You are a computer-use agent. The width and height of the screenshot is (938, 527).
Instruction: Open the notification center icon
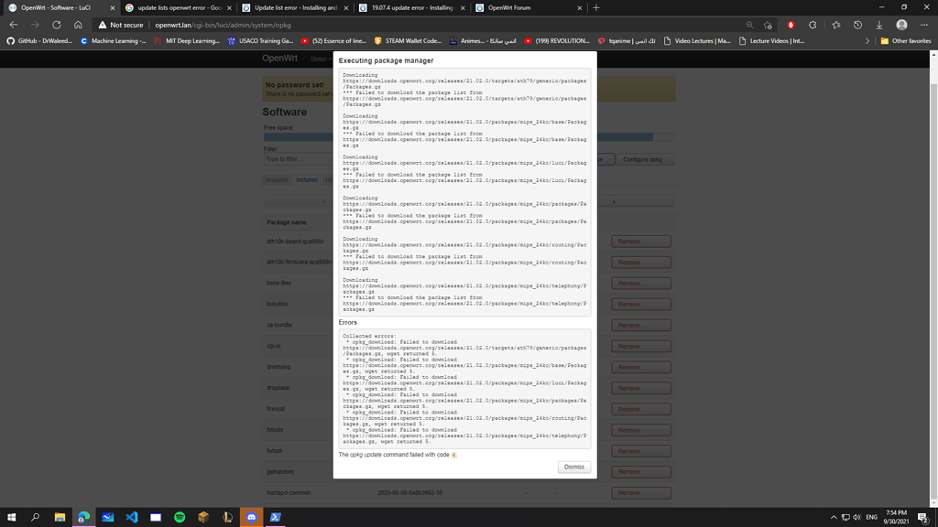(x=923, y=517)
